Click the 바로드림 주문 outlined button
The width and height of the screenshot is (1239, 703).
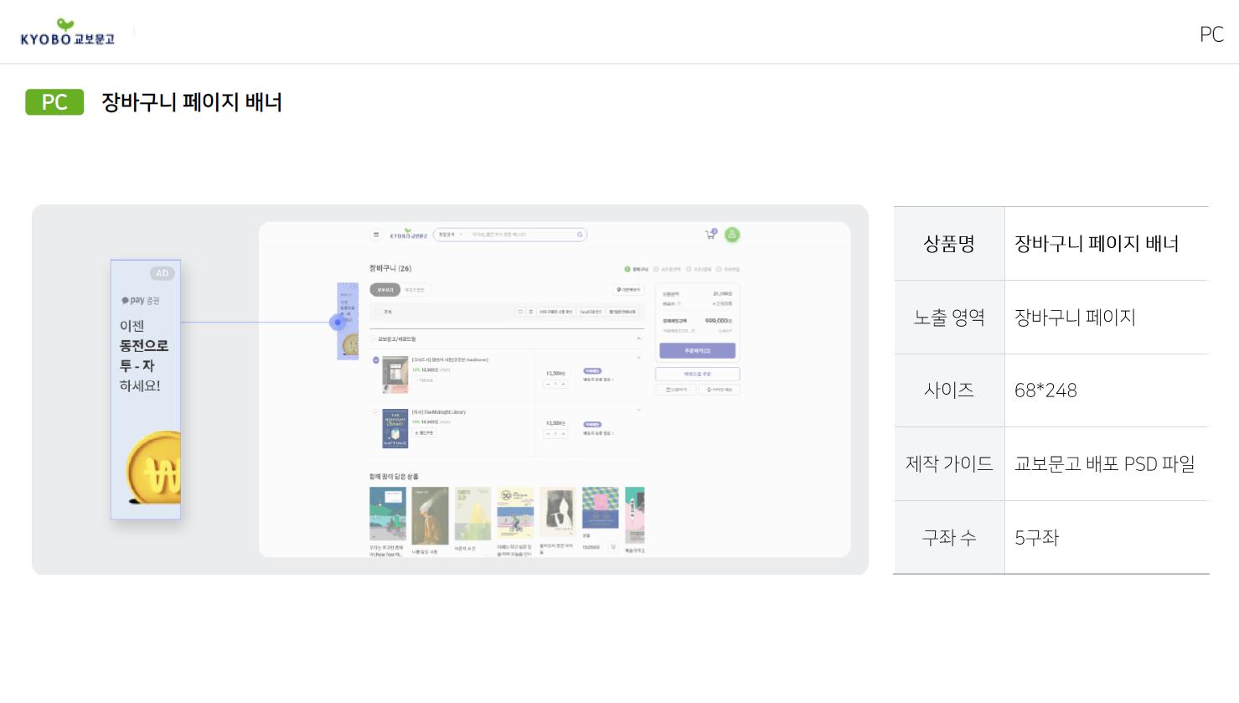tap(697, 374)
